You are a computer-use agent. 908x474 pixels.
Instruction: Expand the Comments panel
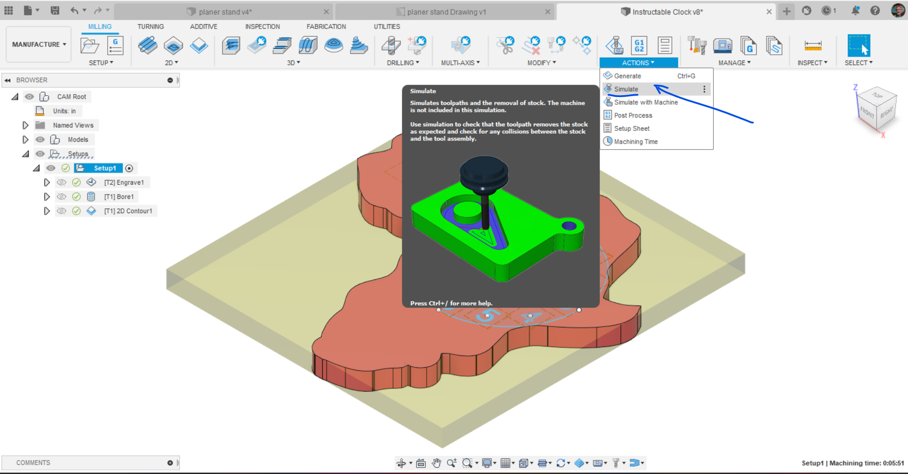170,463
